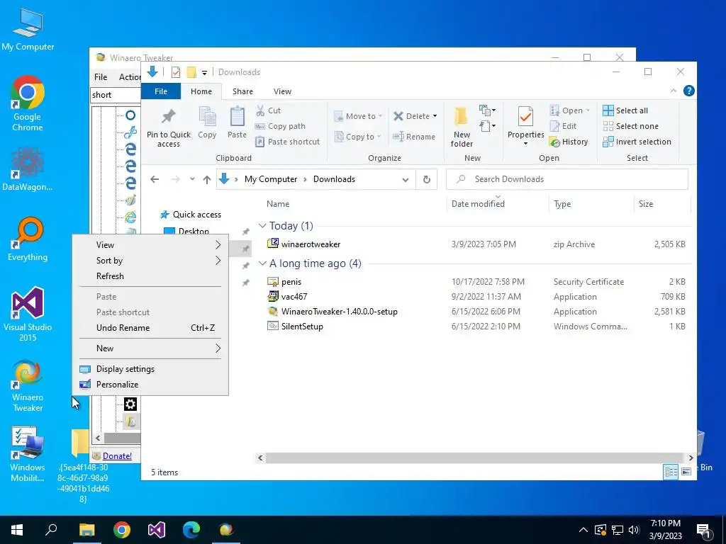Screen dimensions: 726x544
Task: Click Donate! link in Winaero Tweaker
Action: (x=117, y=456)
